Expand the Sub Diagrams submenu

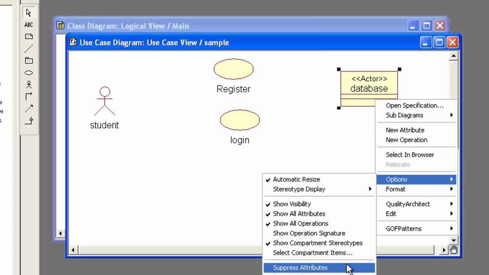[x=416, y=115]
